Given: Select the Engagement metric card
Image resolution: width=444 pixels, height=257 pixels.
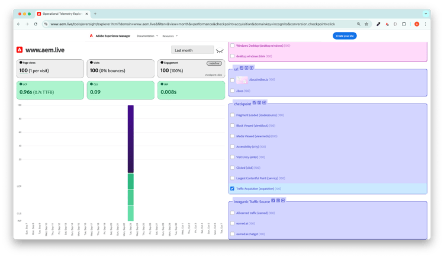Looking at the screenshot, I should tap(191, 69).
